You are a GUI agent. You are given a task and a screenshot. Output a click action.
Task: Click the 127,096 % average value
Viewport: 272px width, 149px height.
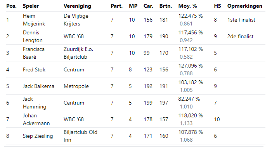click(x=191, y=66)
